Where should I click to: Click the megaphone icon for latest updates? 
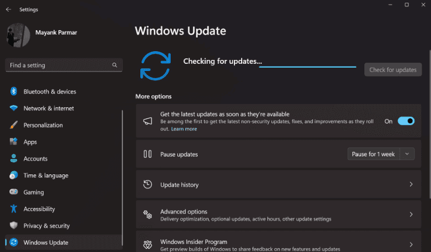coord(148,121)
